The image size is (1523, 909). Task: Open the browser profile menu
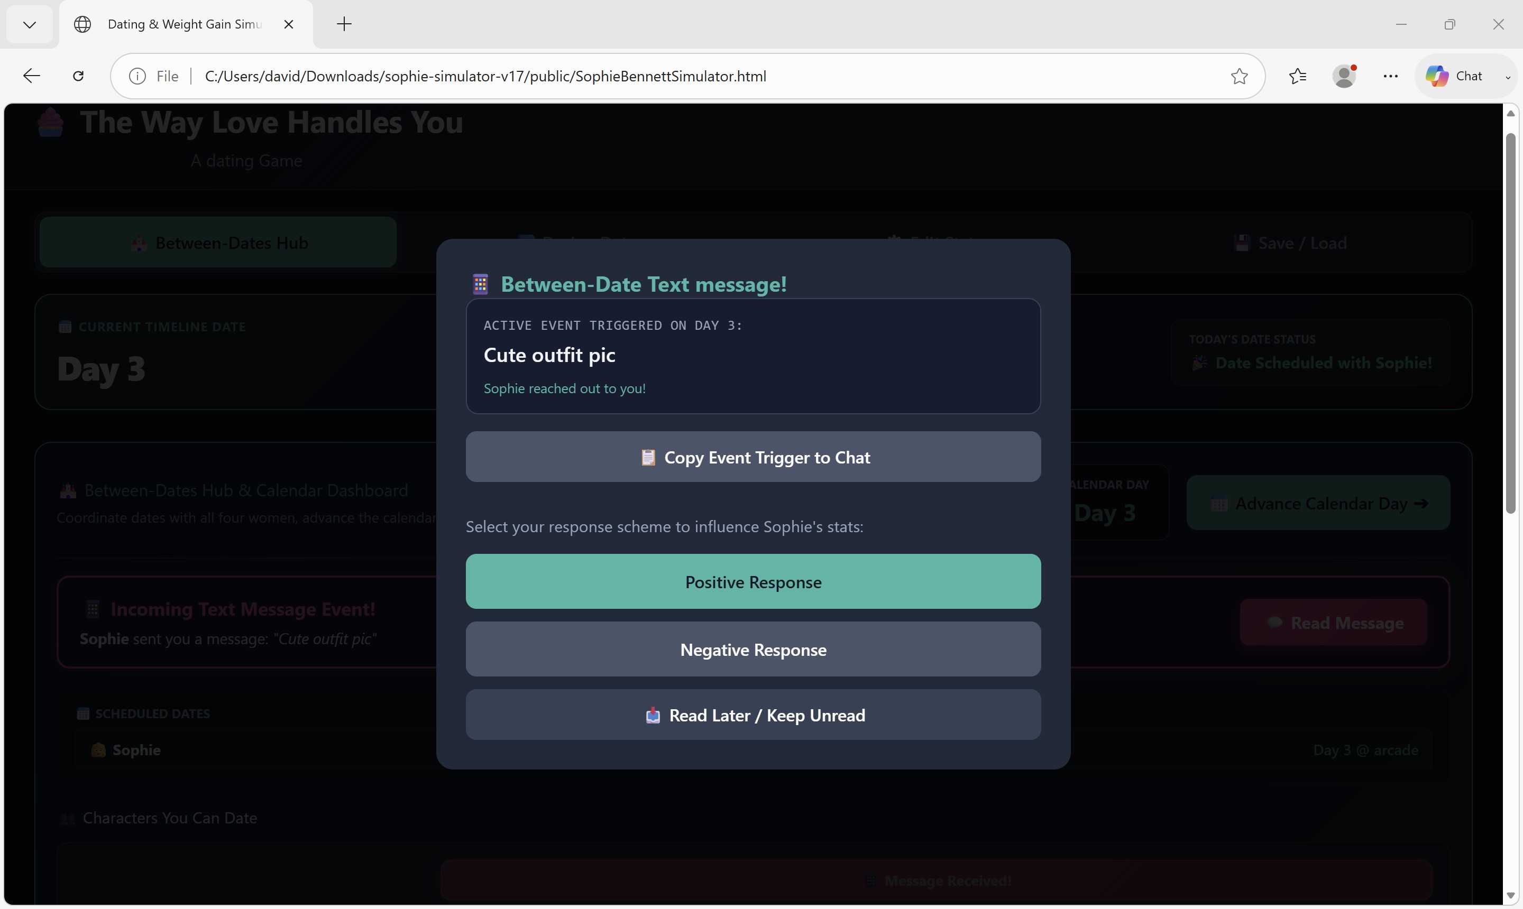(x=1345, y=76)
